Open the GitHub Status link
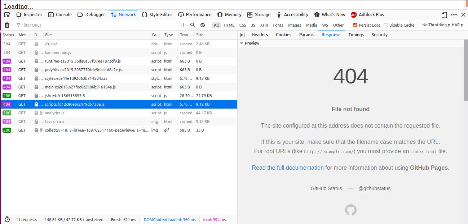468x224 pixels. pyautogui.click(x=326, y=188)
